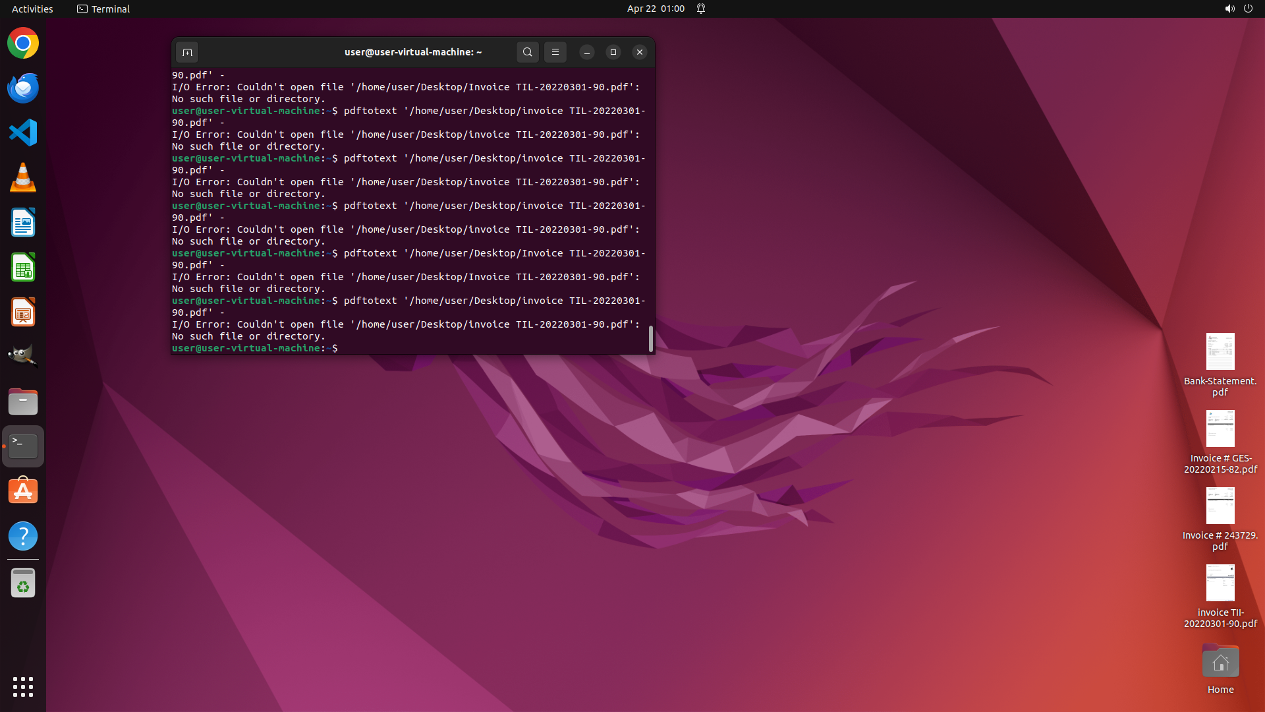Viewport: 1265px width, 712px height.
Task: Launch LibreOffice Calc spreadsheet
Action: pos(23,268)
